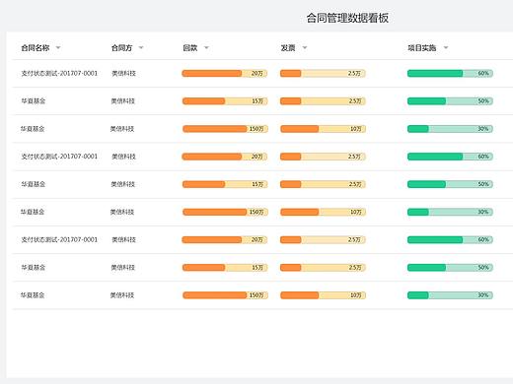Select 华夏基金 in the last table row

(x=33, y=295)
